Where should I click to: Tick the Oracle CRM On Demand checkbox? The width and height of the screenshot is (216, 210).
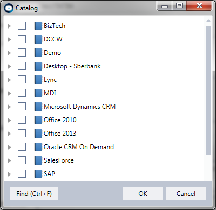click(22, 147)
